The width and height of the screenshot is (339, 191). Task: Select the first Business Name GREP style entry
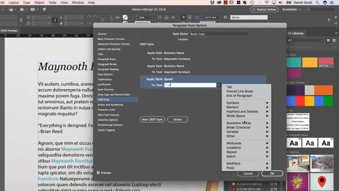coord(203,56)
